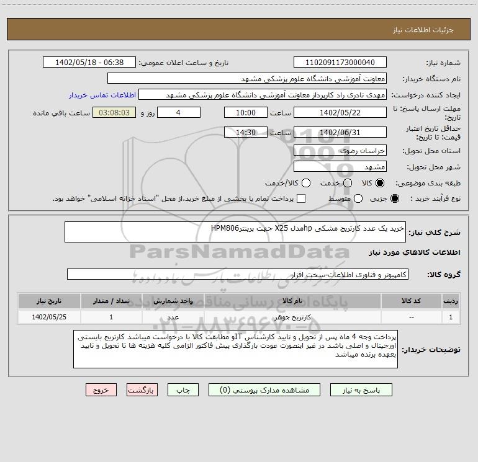Click کد کالا column header
478x462 pixels.
click(411, 301)
